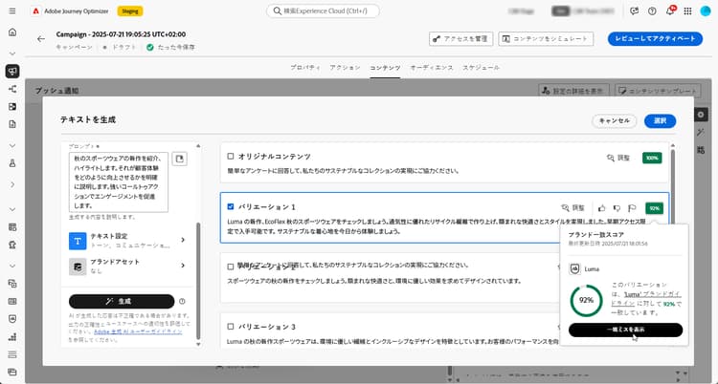Open the user profile avatar
The image size is (718, 384).
pos(706,11)
